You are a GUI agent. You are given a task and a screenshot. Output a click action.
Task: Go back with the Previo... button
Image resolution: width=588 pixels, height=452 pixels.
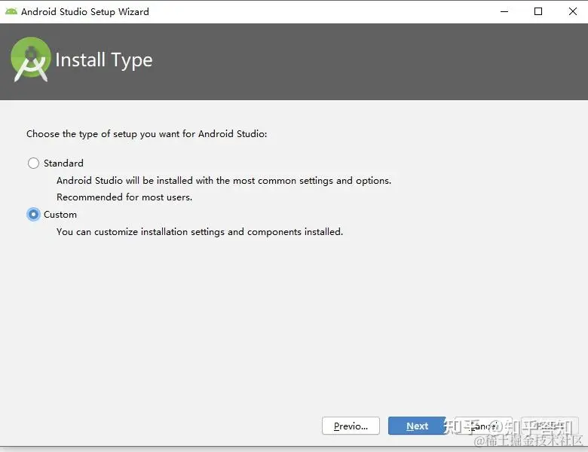click(x=351, y=426)
